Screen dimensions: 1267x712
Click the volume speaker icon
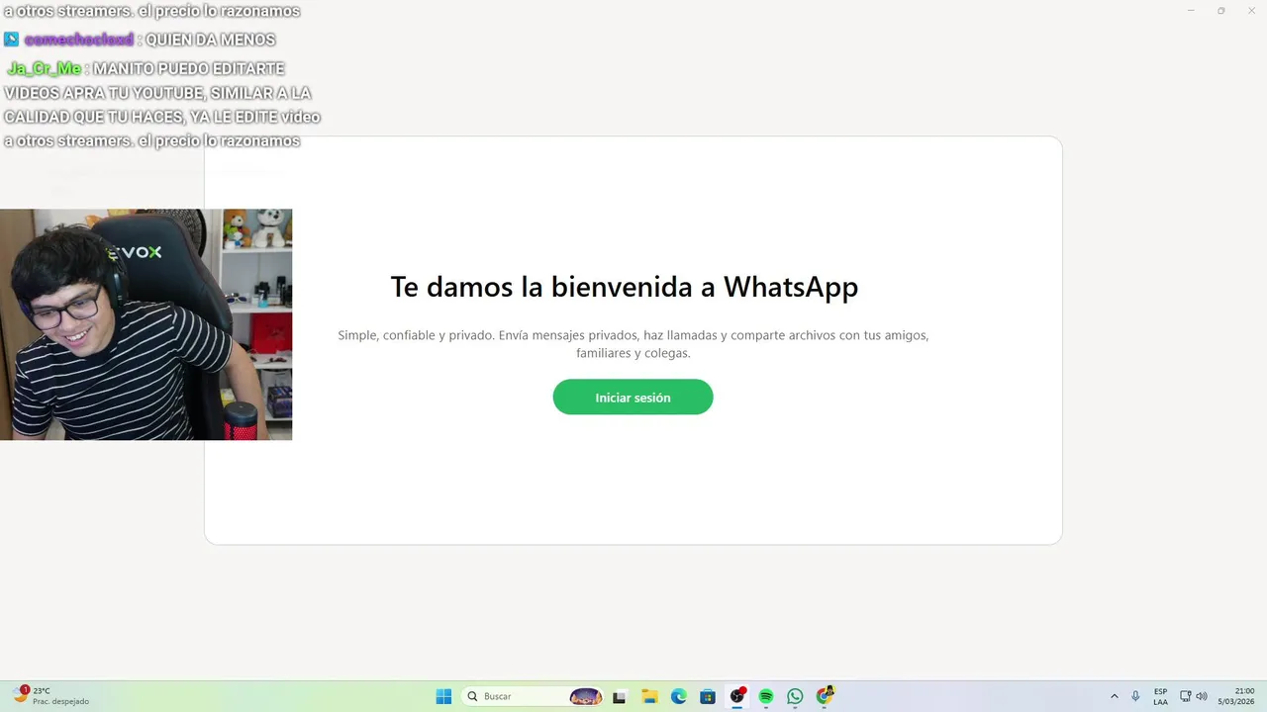1202,696
